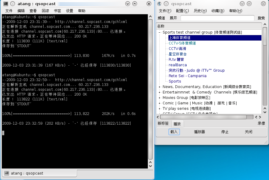Open 帮助(H) menu in qsopcast
The width and height of the screenshot is (269, 180).
point(236,11)
